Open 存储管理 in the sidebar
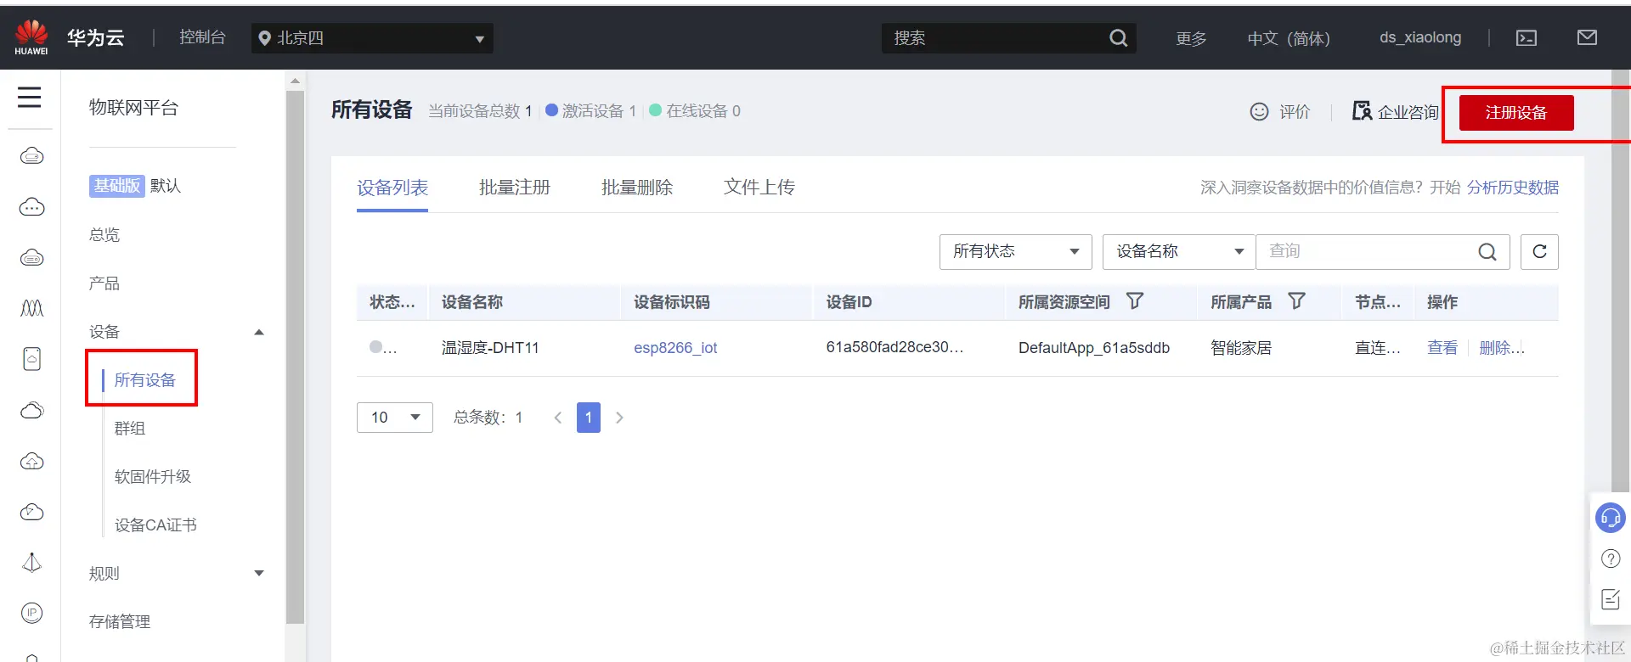 point(120,622)
